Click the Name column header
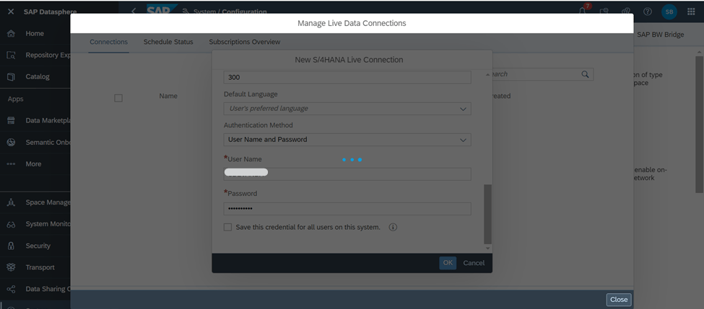 coord(168,96)
